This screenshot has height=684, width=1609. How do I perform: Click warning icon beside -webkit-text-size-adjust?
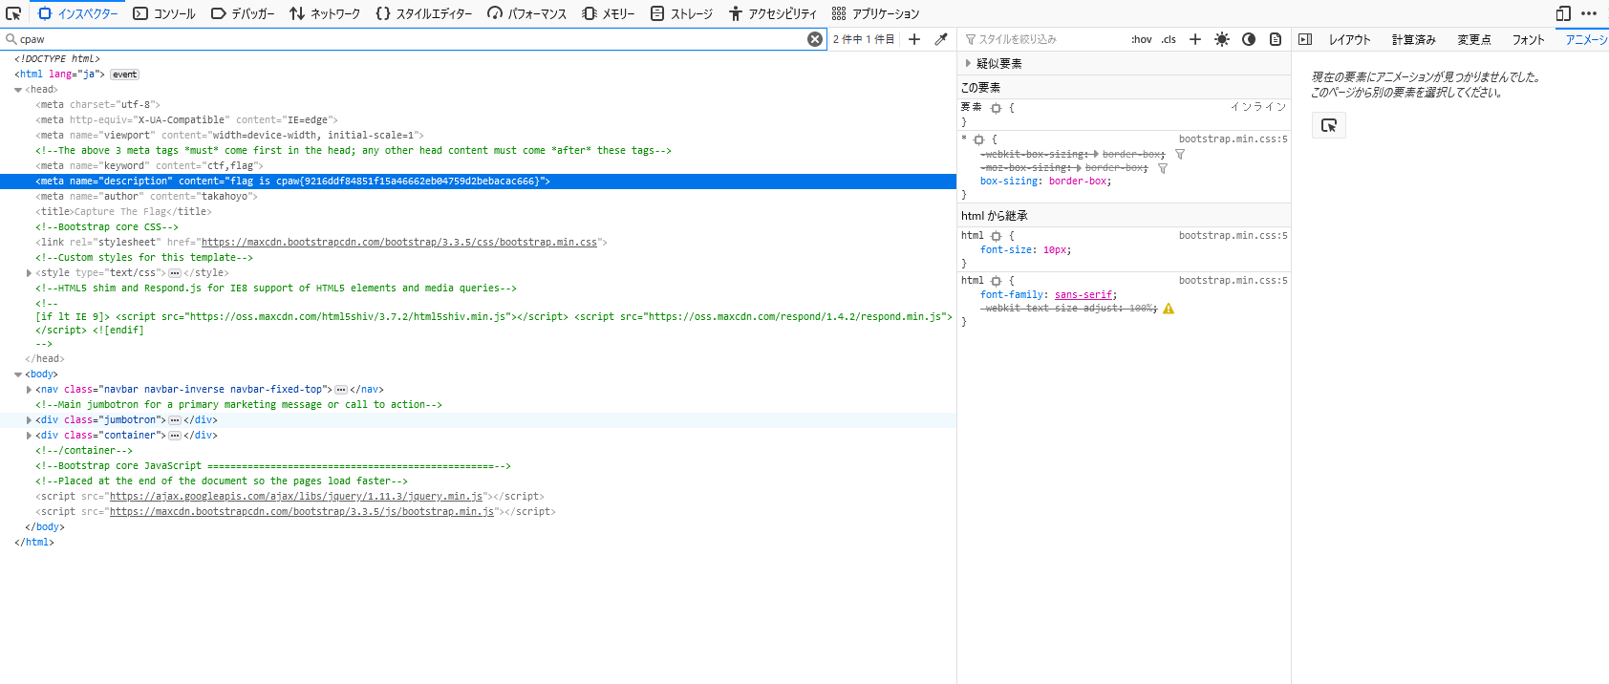coord(1169,309)
